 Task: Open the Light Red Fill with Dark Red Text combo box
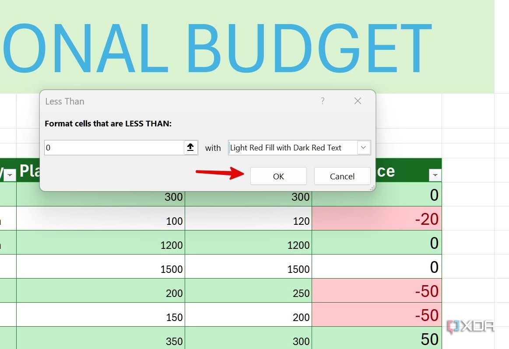299,147
